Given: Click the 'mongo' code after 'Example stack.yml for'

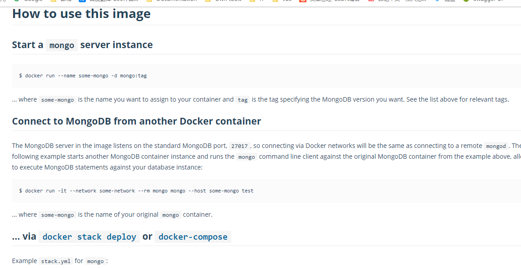Looking at the screenshot, I should (x=95, y=261).
